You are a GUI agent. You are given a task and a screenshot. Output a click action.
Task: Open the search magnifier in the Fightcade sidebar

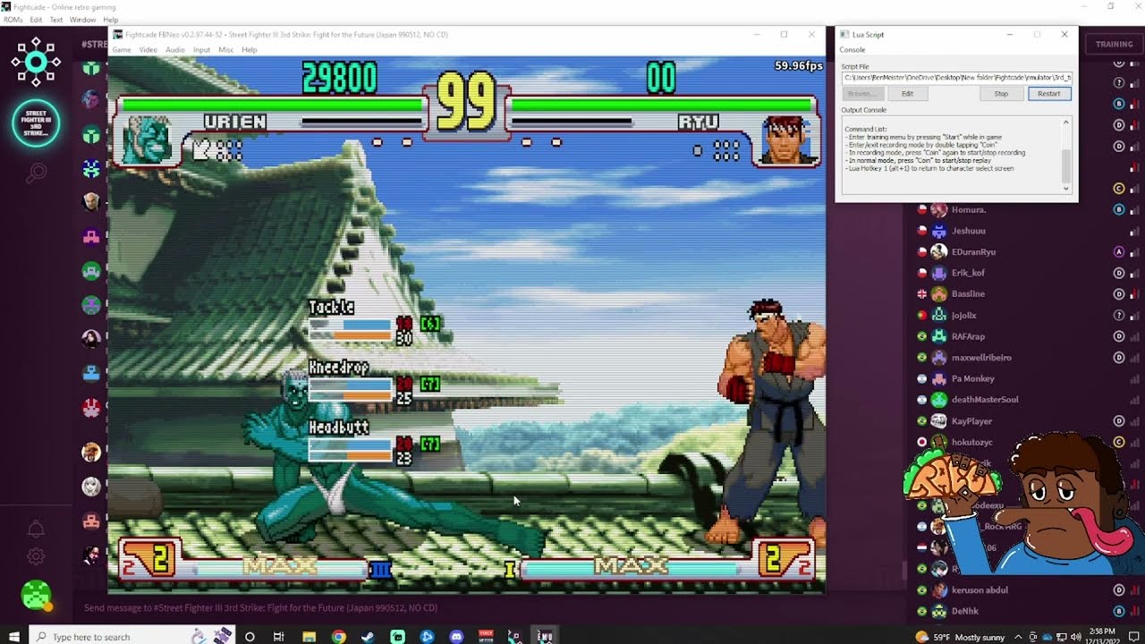tap(36, 173)
